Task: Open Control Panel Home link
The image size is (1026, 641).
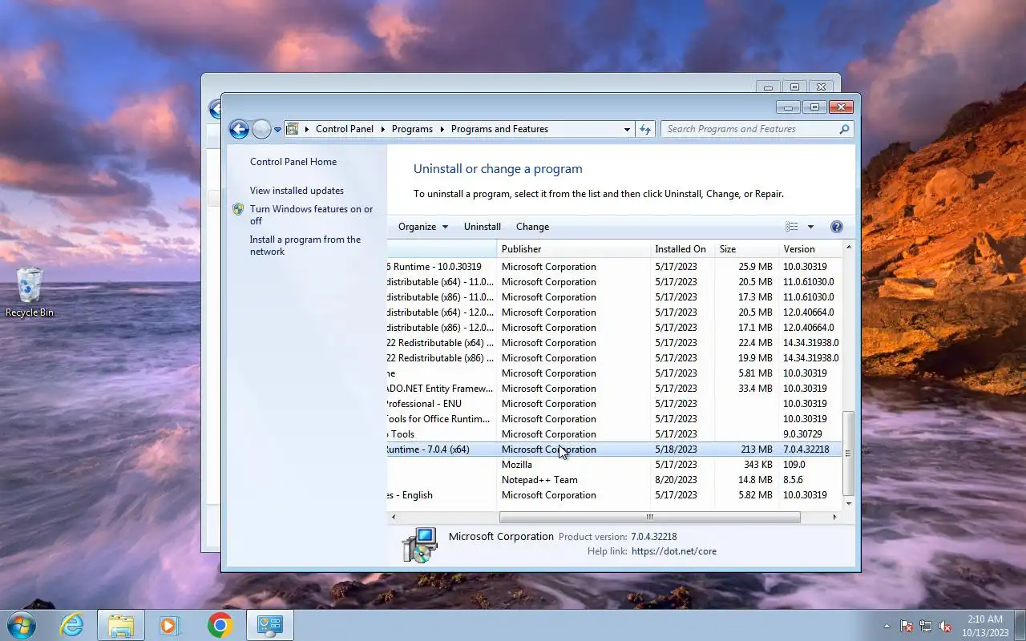Action: point(293,162)
